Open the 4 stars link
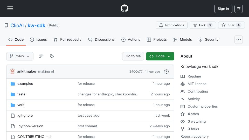The height and width of the screenshot is (140, 249). coord(193,114)
